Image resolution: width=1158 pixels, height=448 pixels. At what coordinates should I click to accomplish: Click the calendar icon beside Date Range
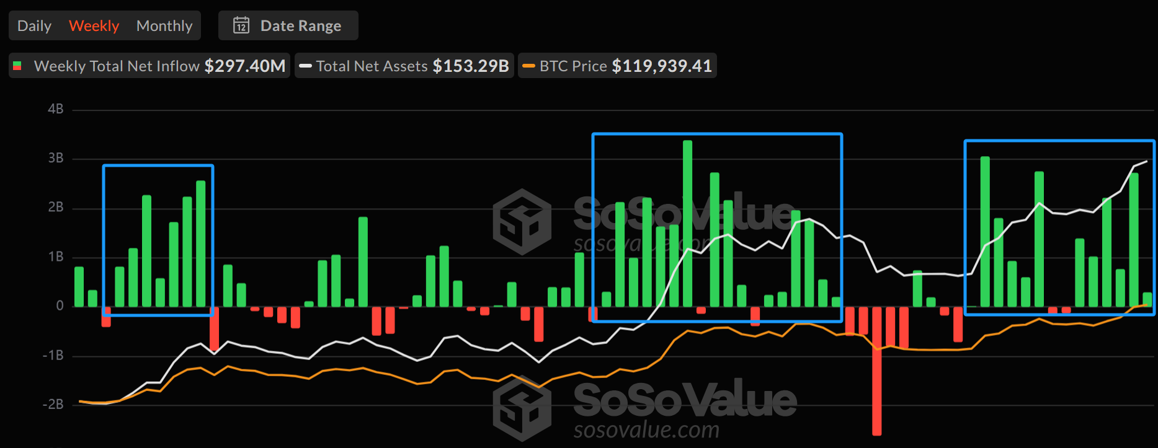pos(241,25)
